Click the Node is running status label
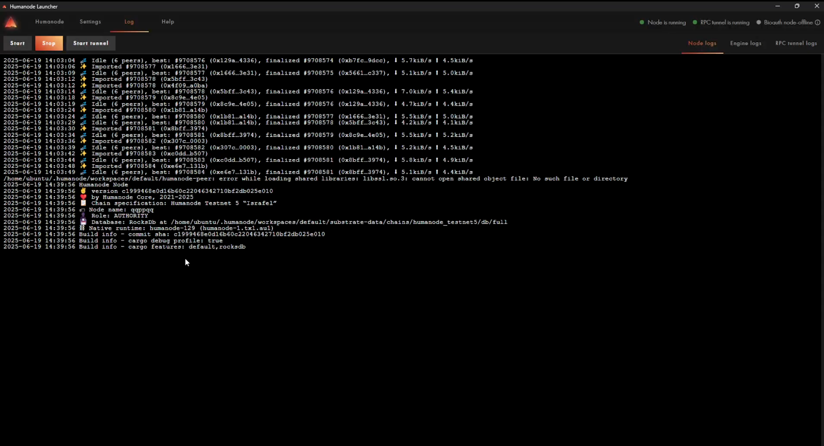Screen dimensions: 824x446 click(666, 22)
